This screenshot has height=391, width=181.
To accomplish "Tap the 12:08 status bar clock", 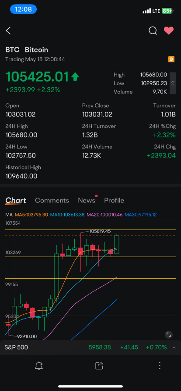I will pyautogui.click(x=23, y=10).
